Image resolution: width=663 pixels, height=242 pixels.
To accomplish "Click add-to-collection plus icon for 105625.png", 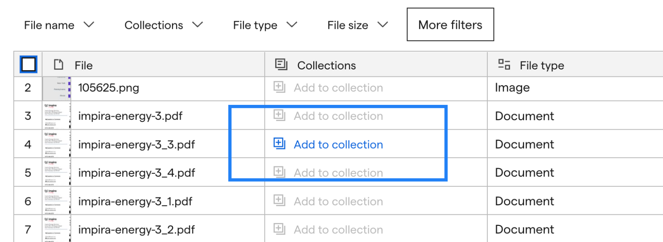I will pos(279,87).
